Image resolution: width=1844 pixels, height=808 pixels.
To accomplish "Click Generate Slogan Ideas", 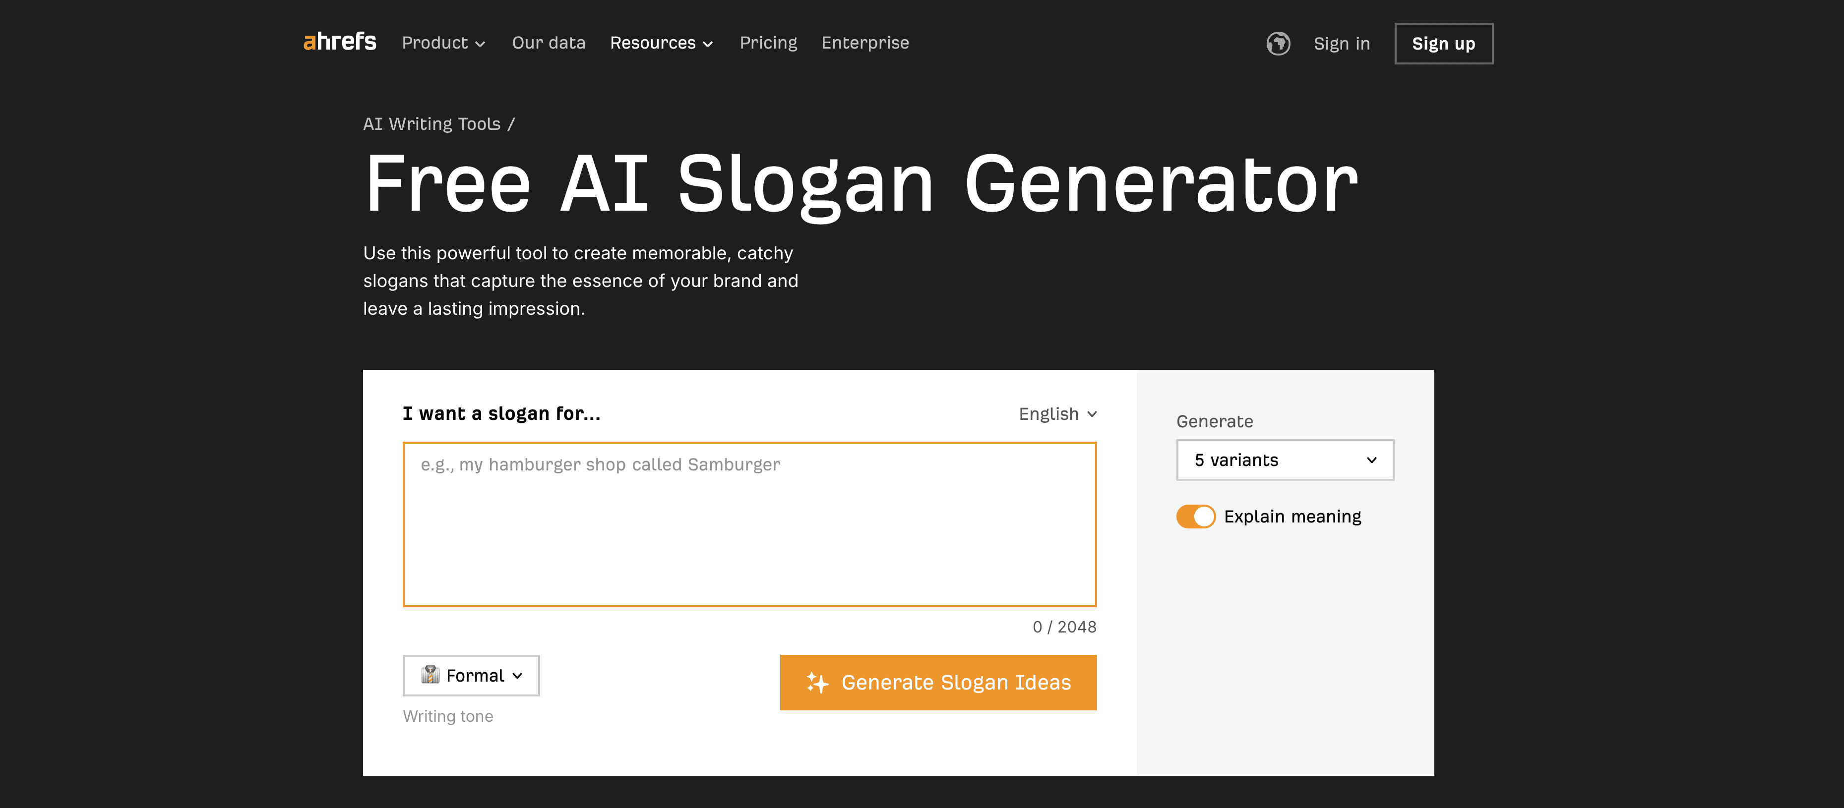I will coord(938,682).
